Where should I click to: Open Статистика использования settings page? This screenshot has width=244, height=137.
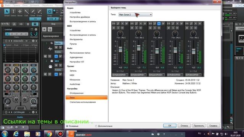83,102
